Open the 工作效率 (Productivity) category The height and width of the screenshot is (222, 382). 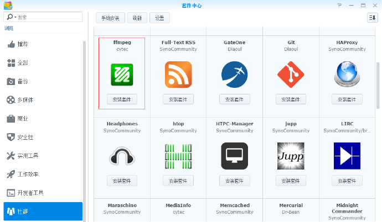tap(43, 174)
